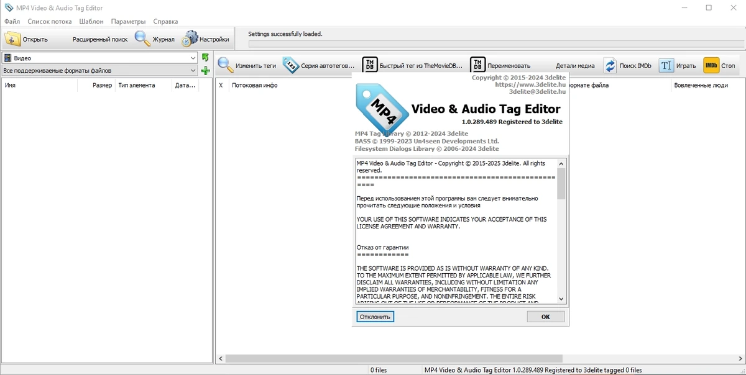Click the 3delite@3delite.hu email link
The height and width of the screenshot is (375, 746).
(x=537, y=92)
